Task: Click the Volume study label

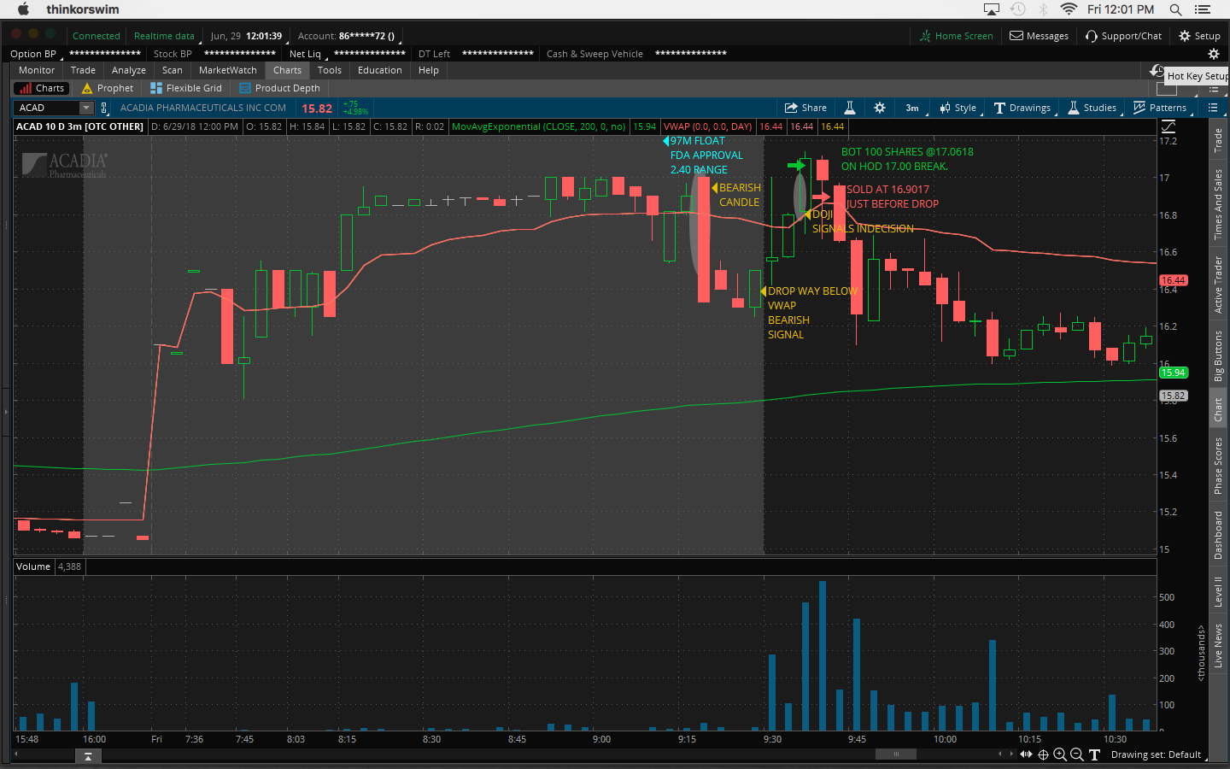Action: coord(33,566)
